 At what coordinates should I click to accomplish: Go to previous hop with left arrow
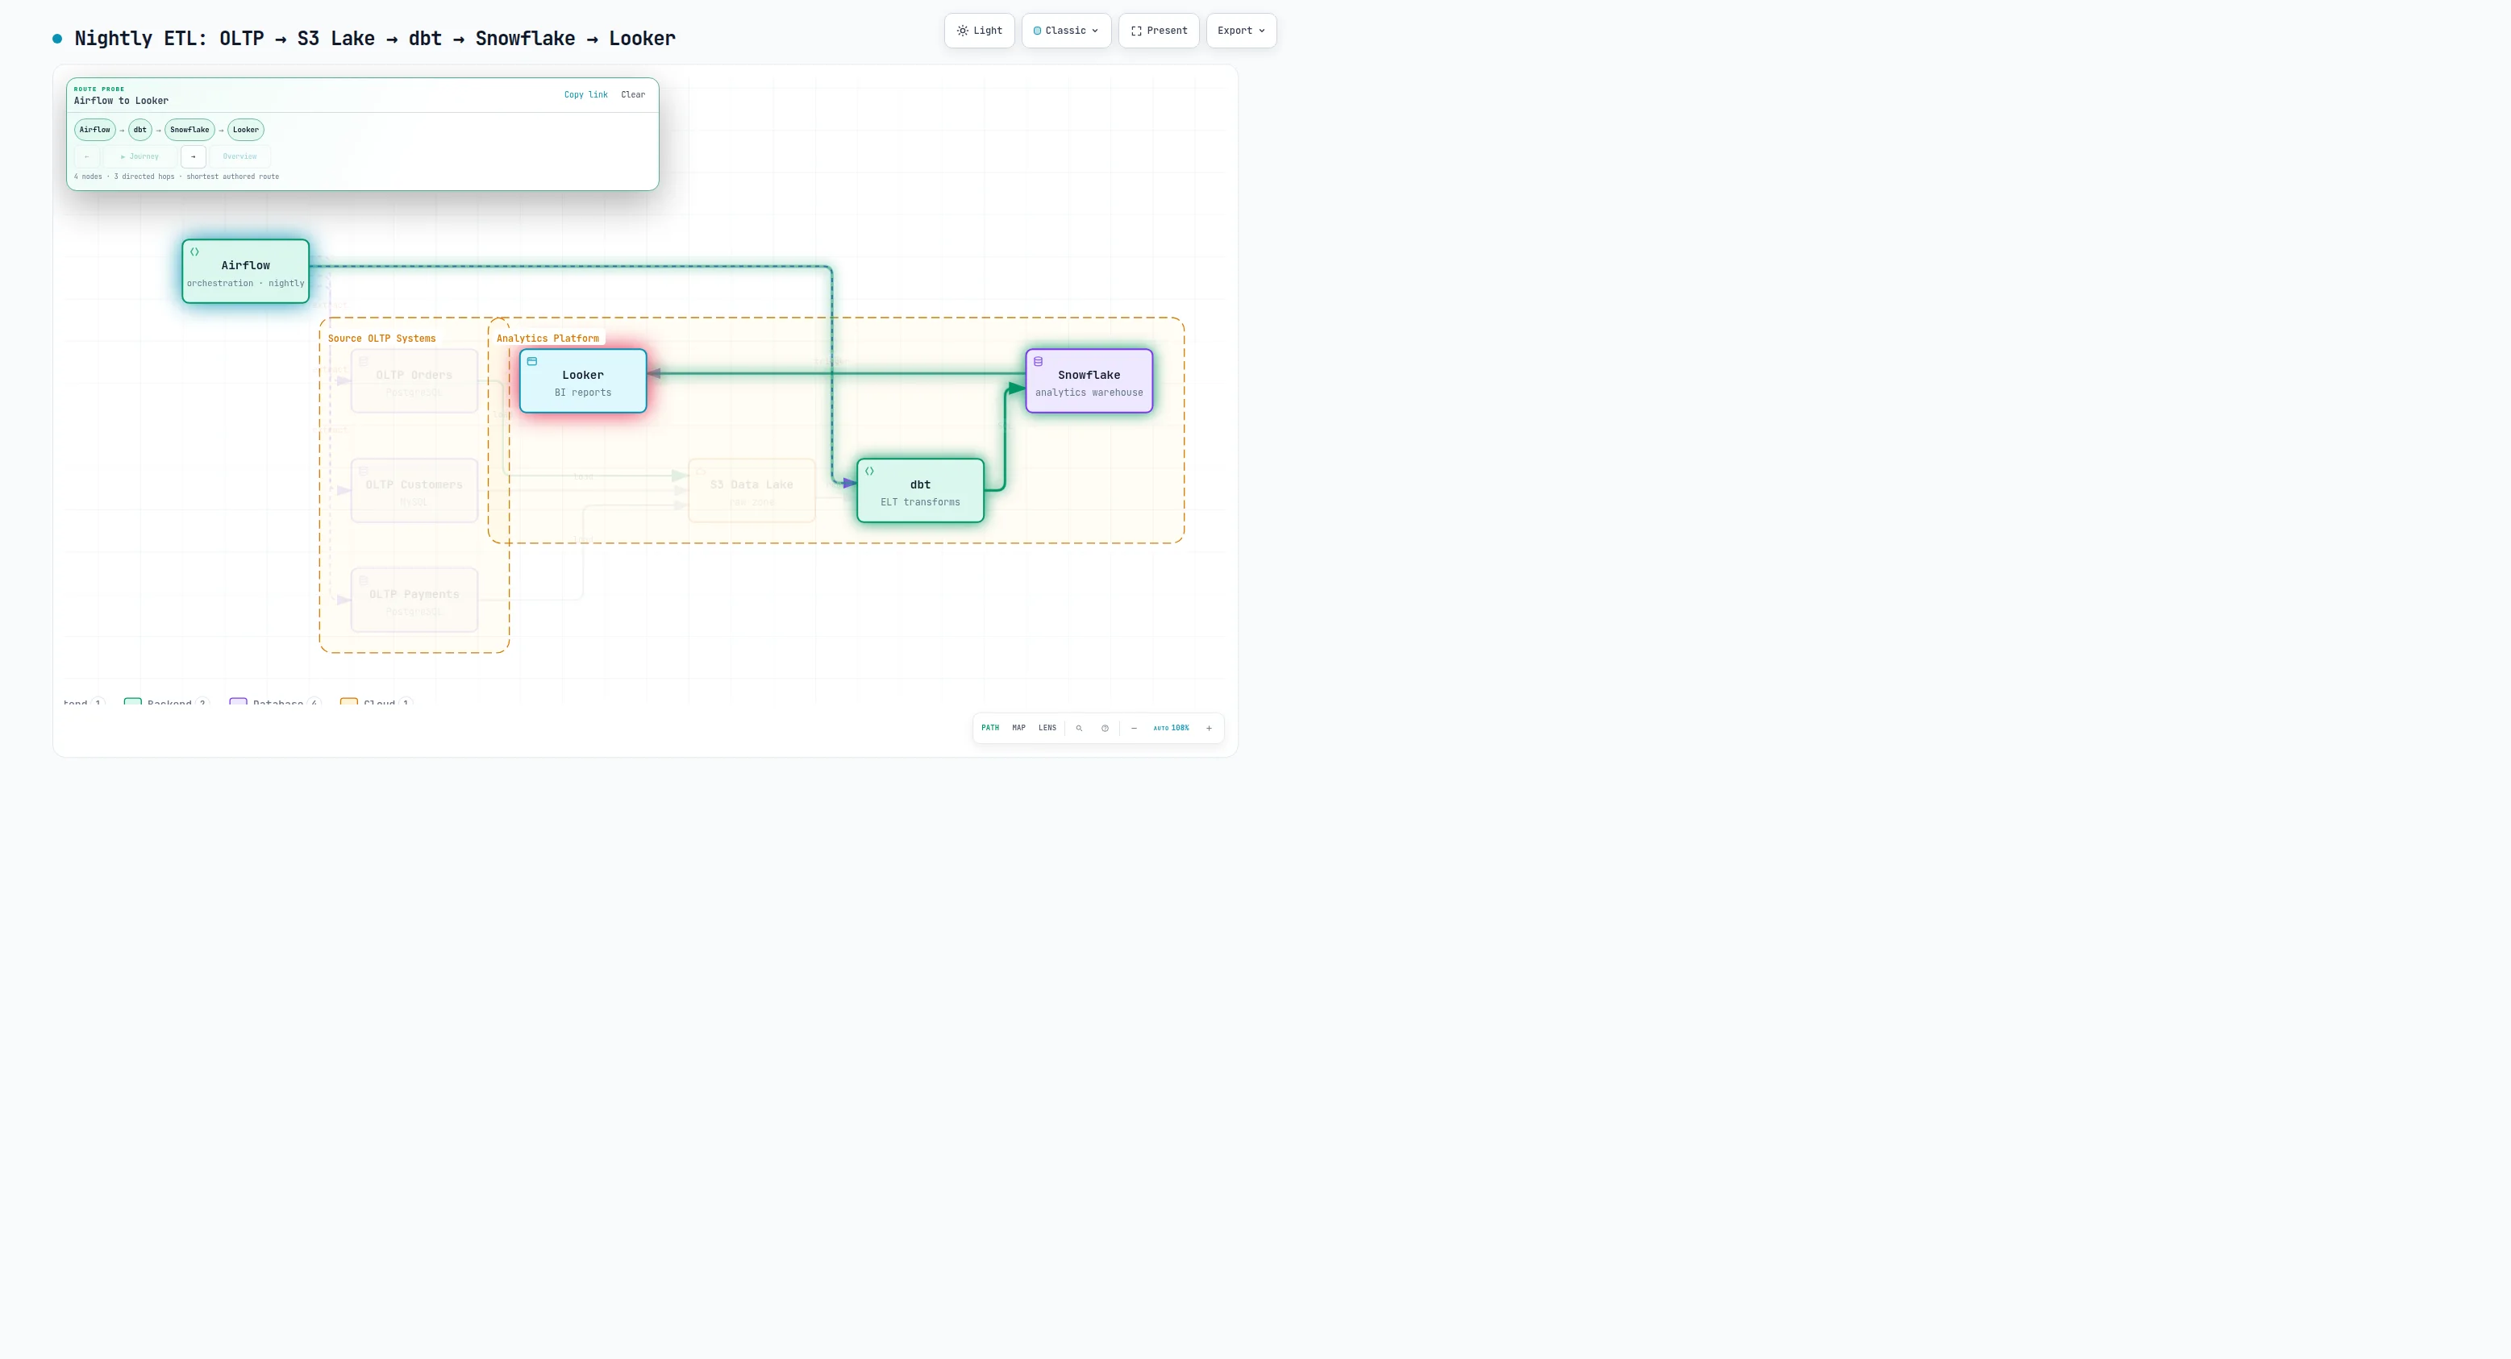pyautogui.click(x=87, y=156)
